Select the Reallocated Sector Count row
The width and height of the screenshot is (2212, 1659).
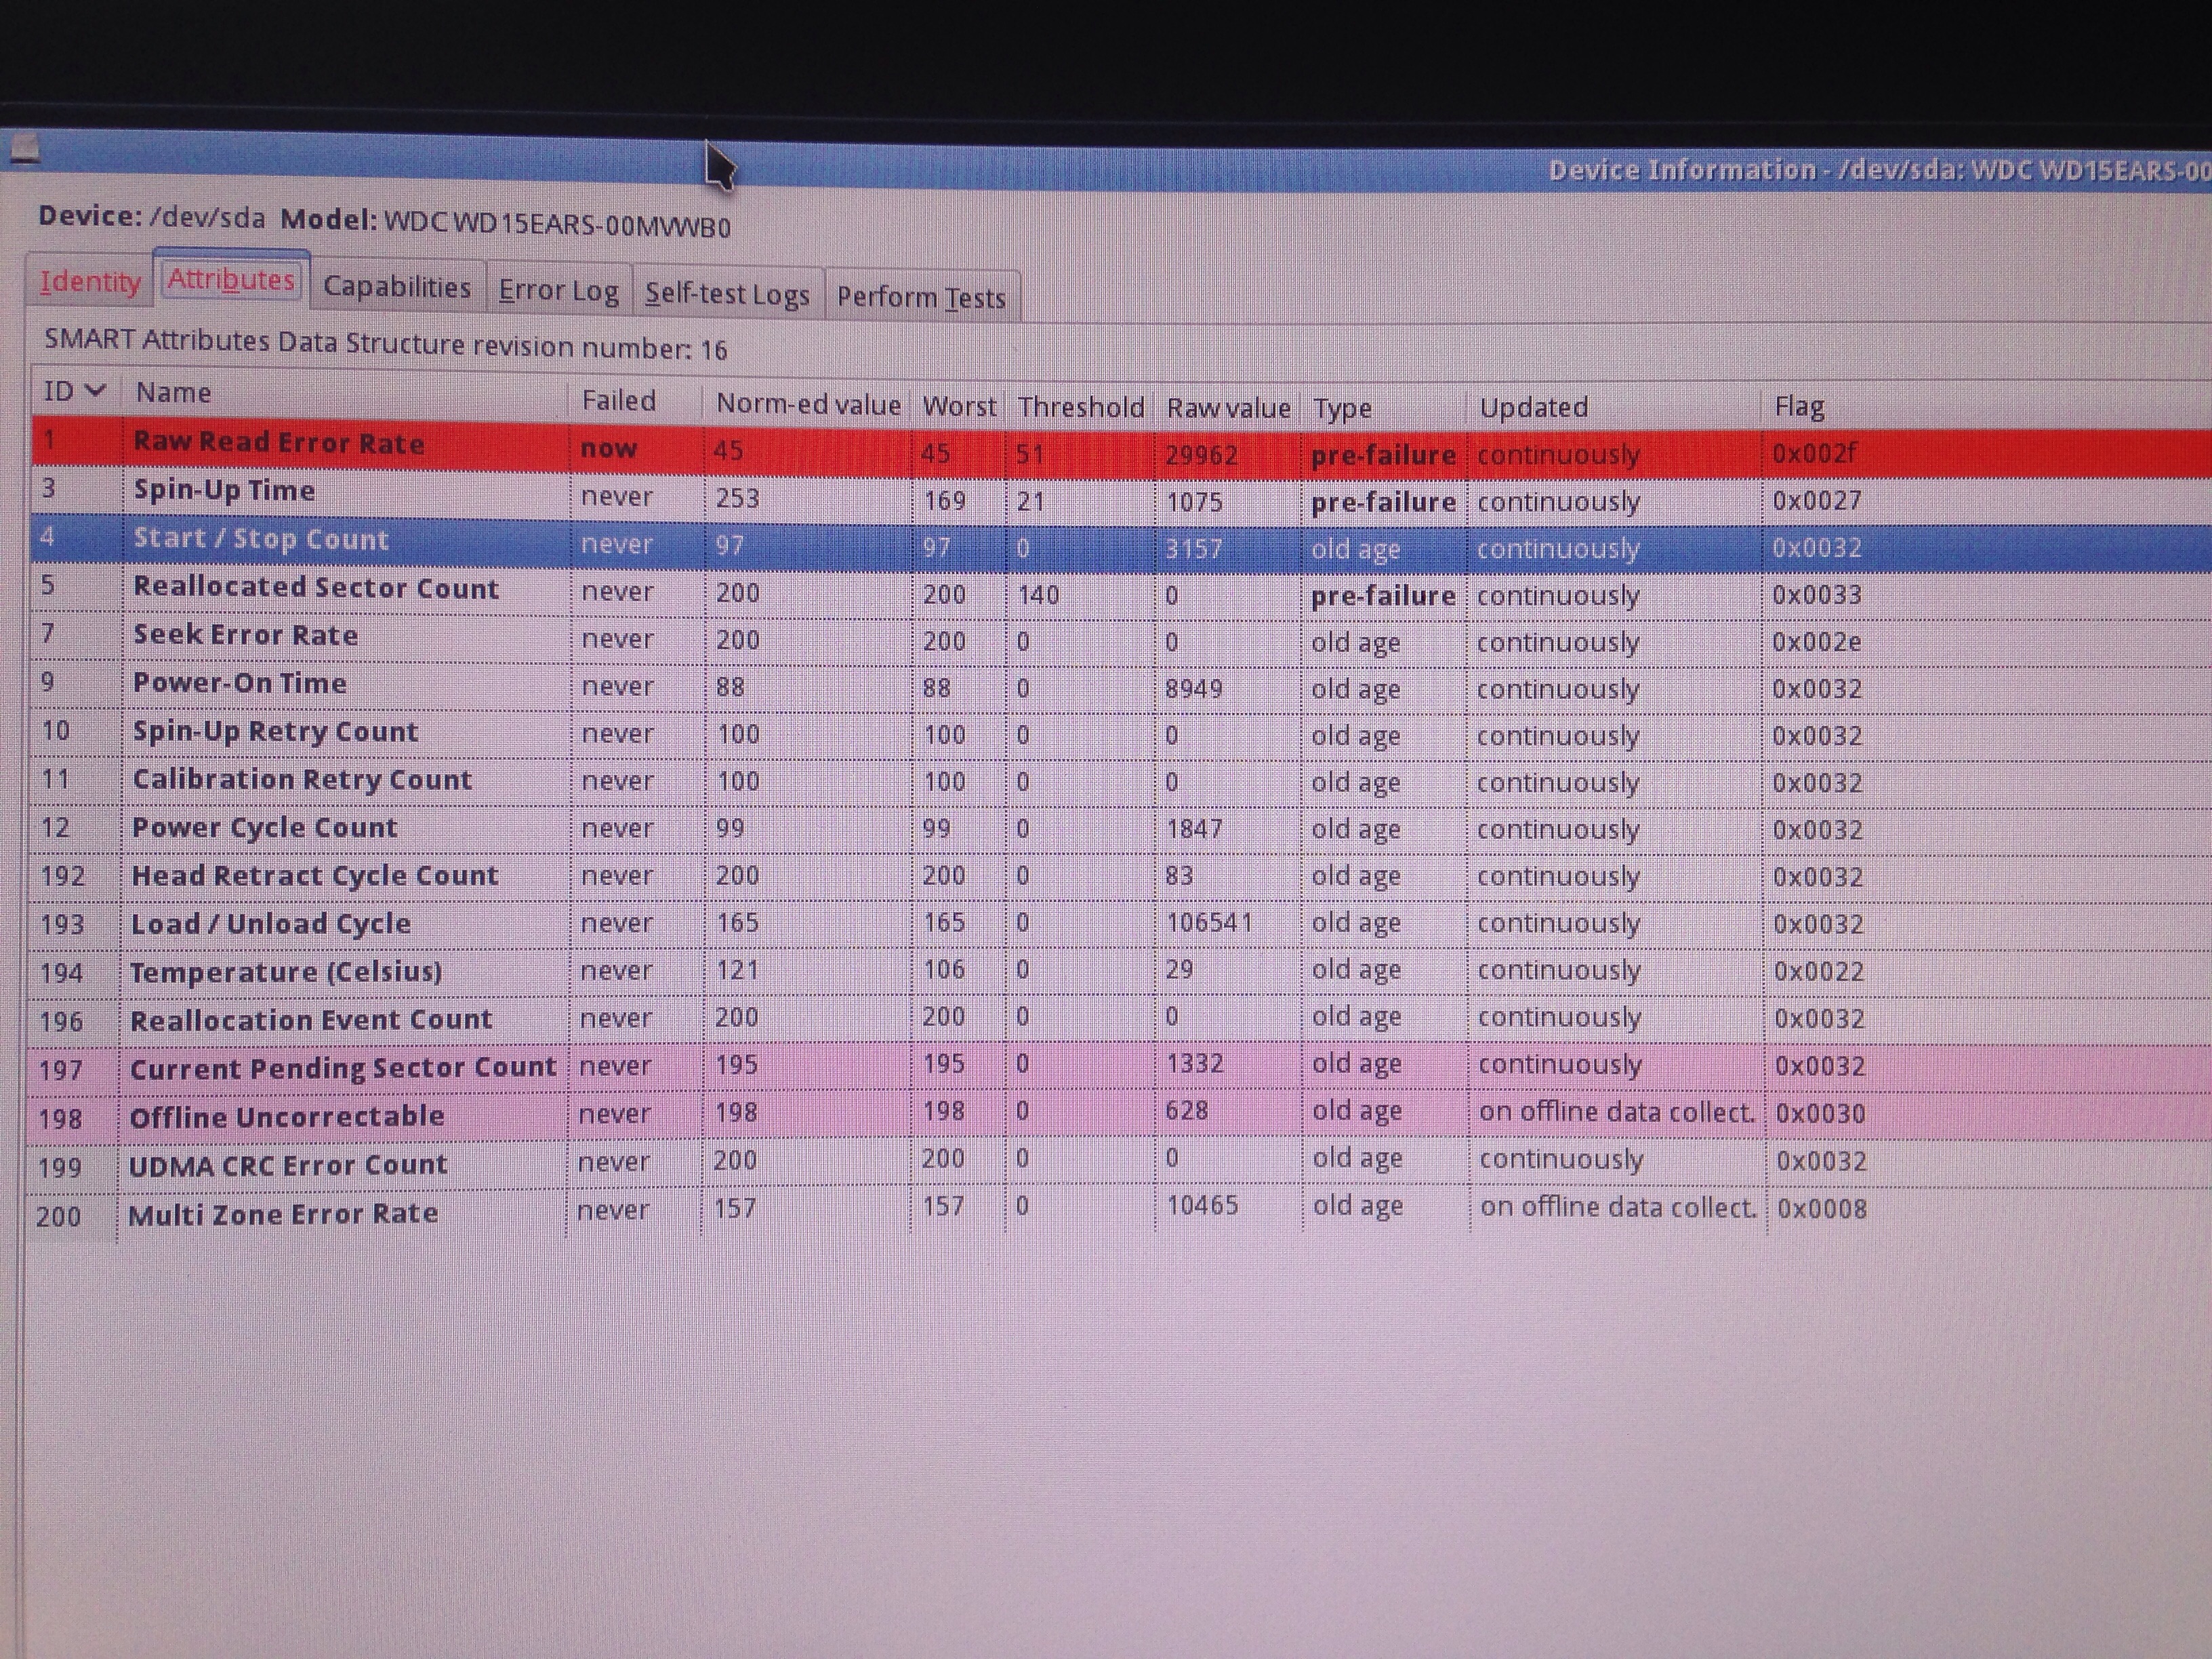click(x=315, y=588)
